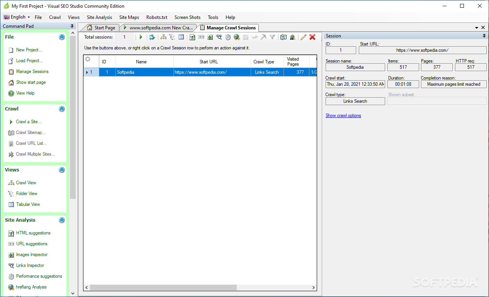The image size is (489, 297).
Task: Collapse the Views group in the Command Pad
Action: [62, 170]
